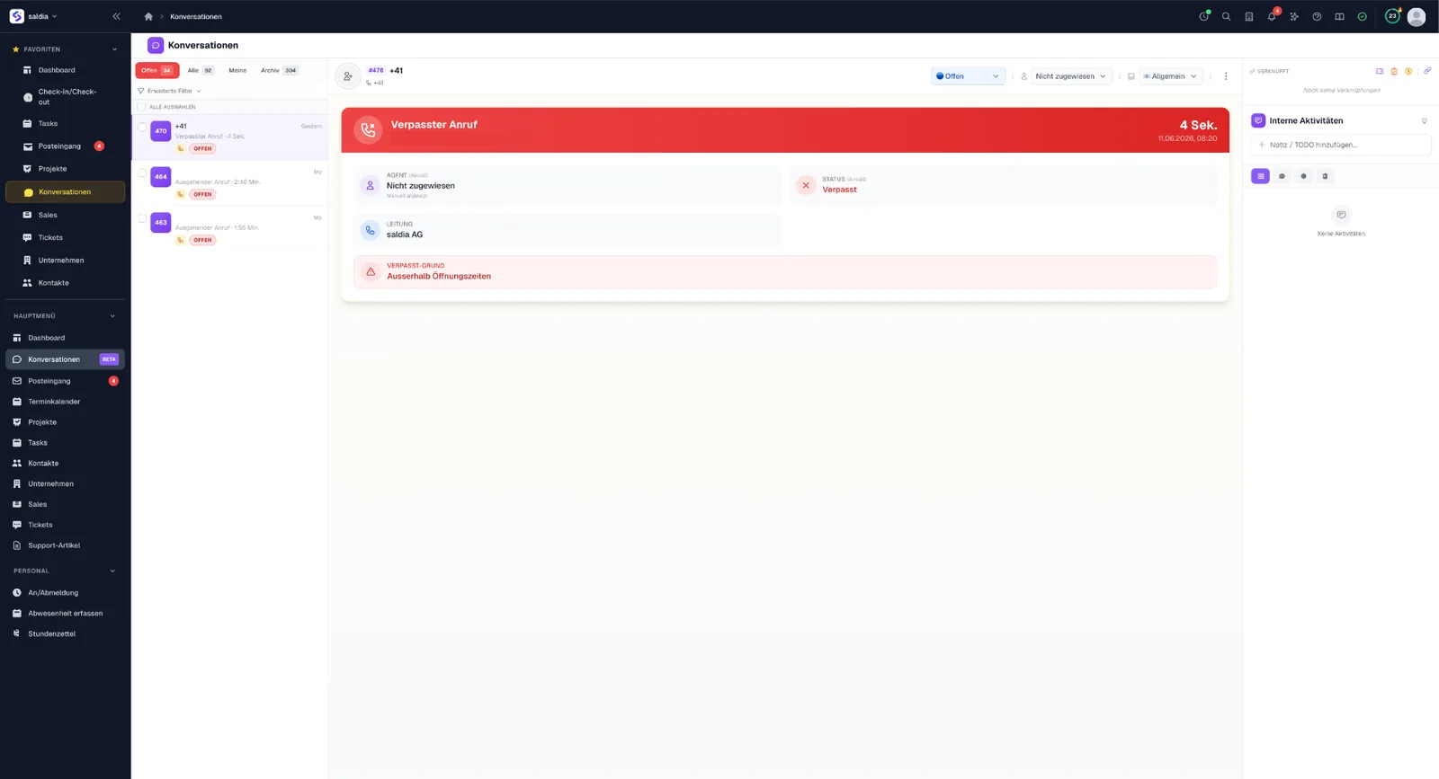
Task: Select the checkbox for conversation 463
Action: click(142, 218)
